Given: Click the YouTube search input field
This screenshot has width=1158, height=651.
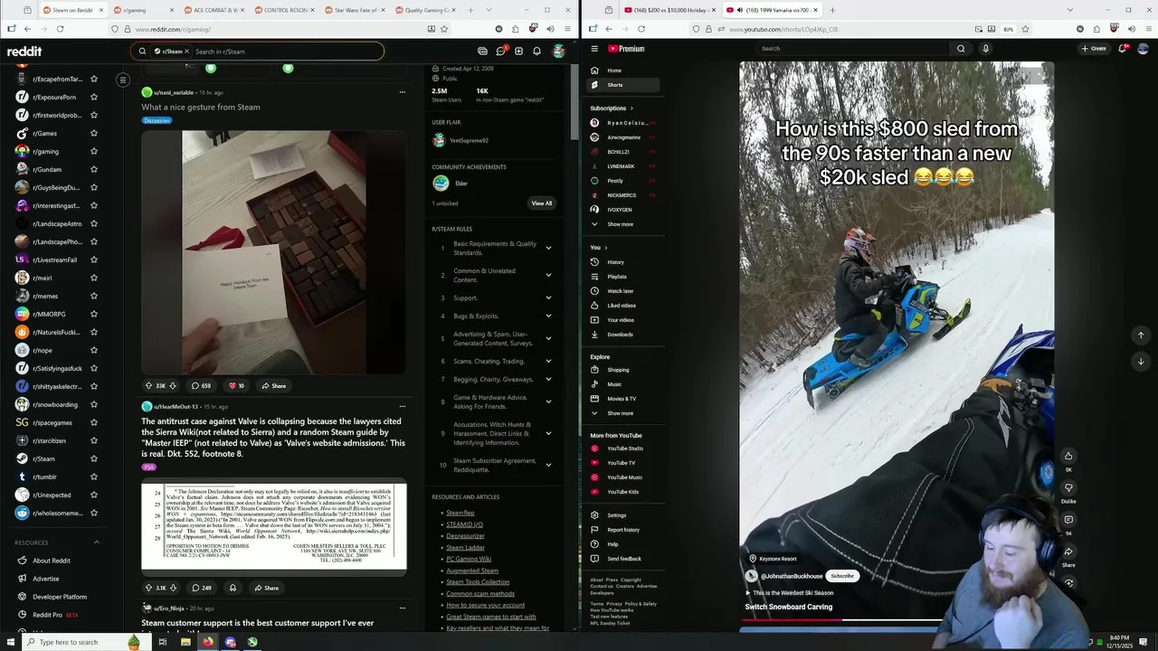Looking at the screenshot, I should [850, 49].
